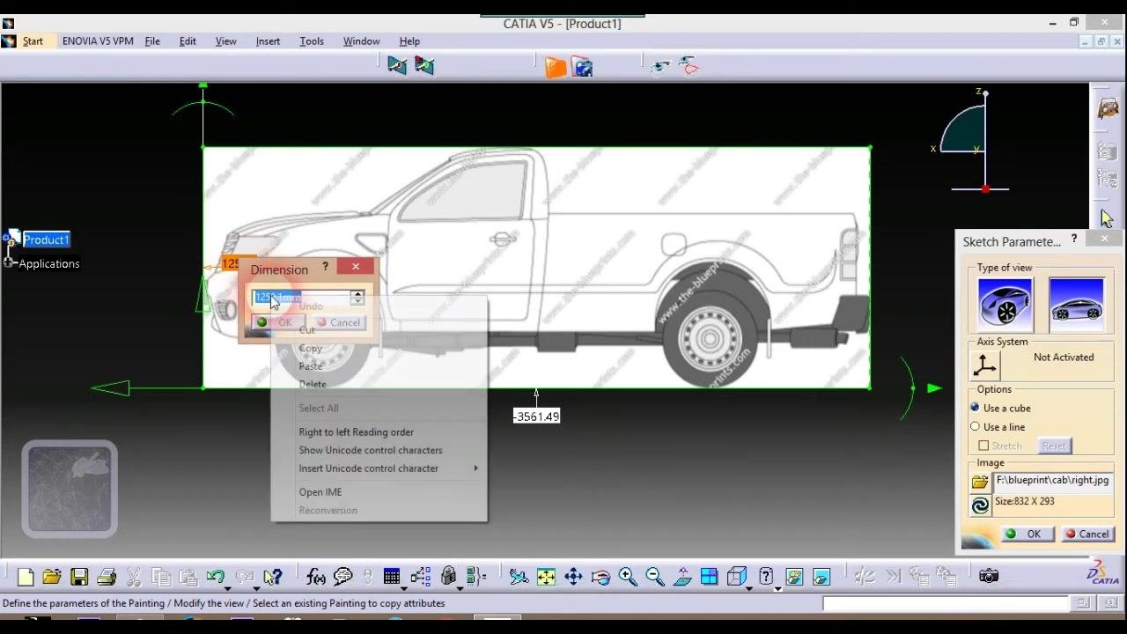The height and width of the screenshot is (634, 1127).
Task: Click the -3561.49 dimension label
Action: (x=536, y=417)
